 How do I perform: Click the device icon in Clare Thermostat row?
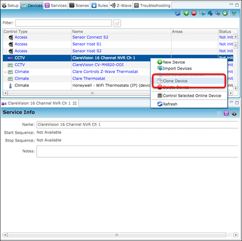pos(11,79)
